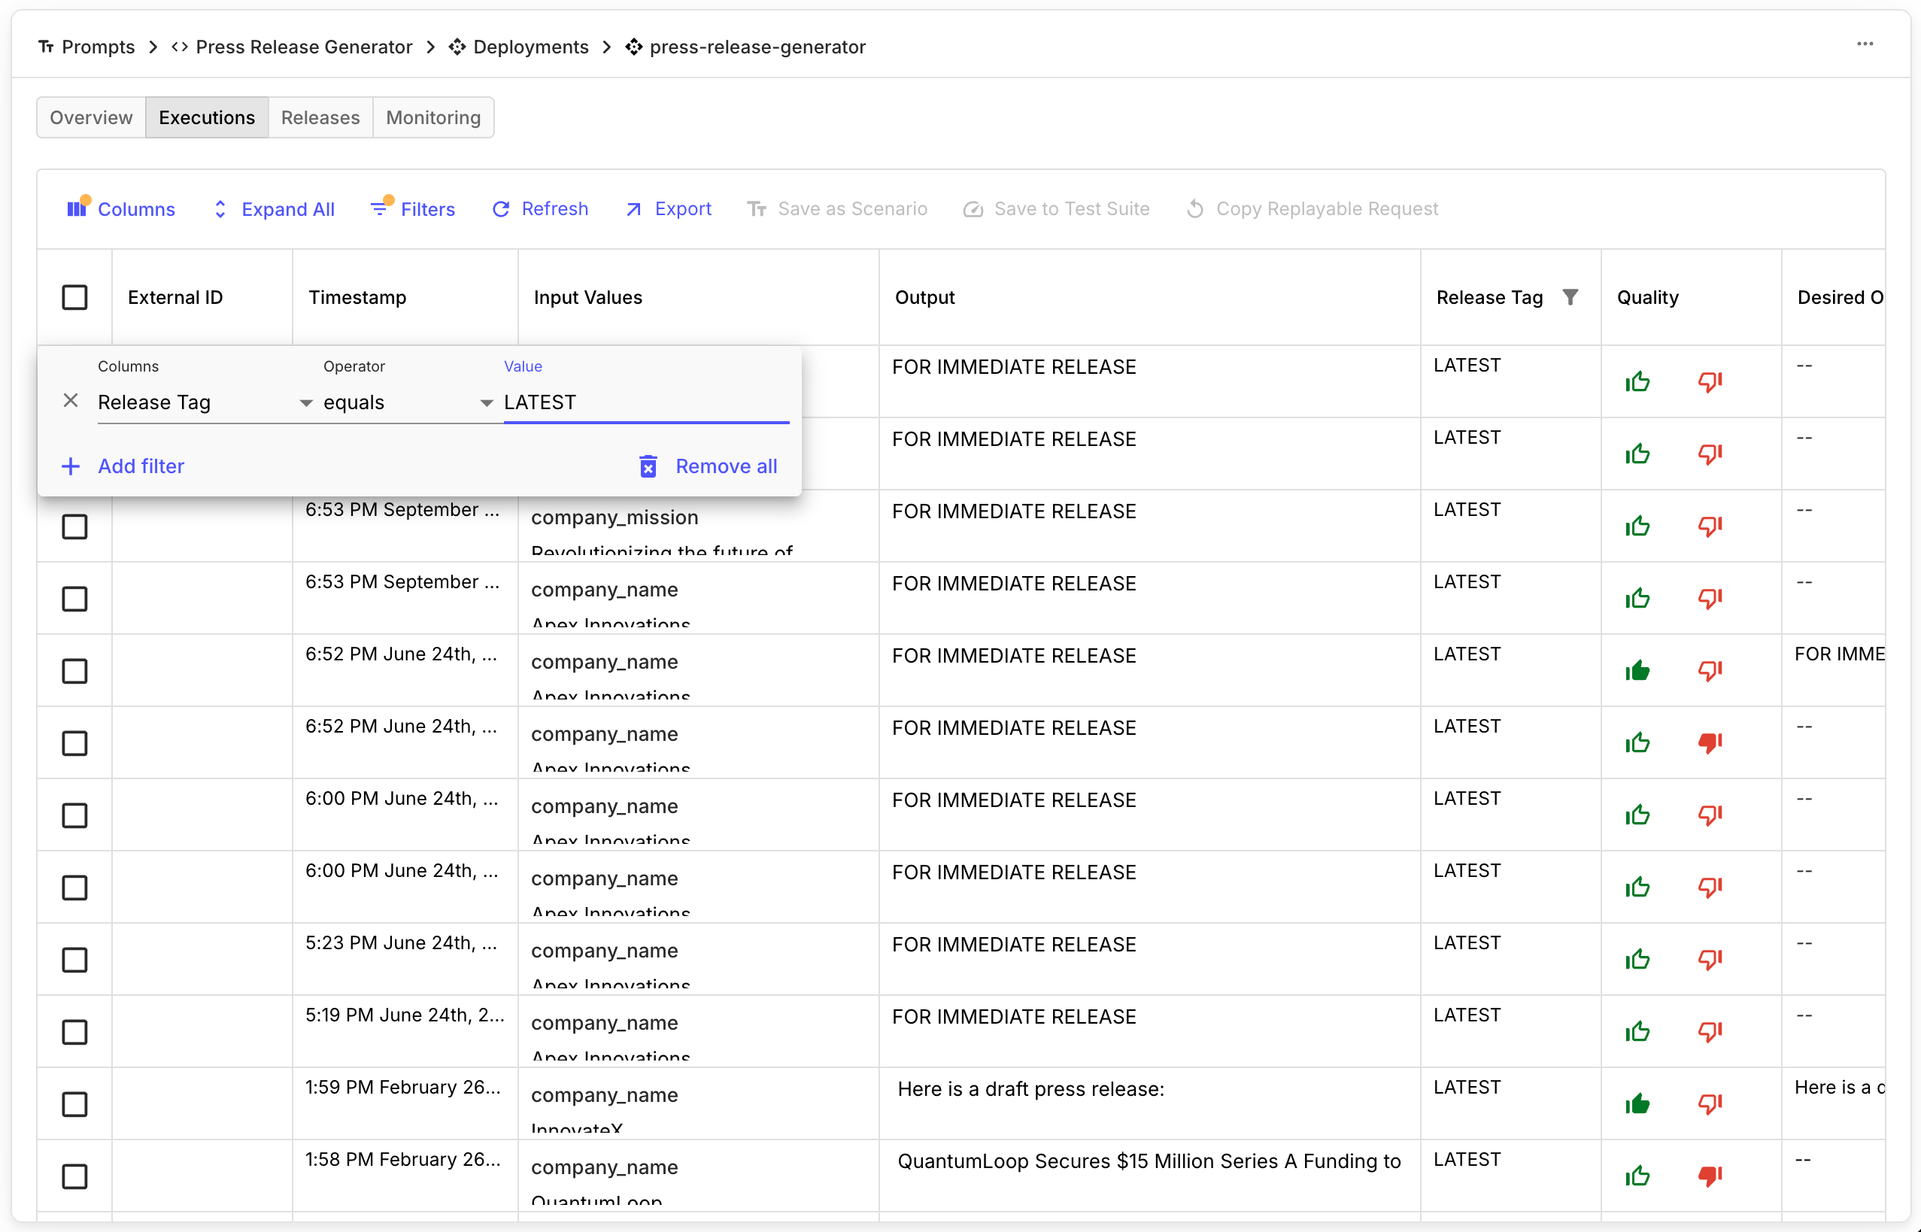Viewport: 1921px width, 1232px height.
Task: Thumbs down the 6:00 PM June 24th row
Action: pos(1709,815)
